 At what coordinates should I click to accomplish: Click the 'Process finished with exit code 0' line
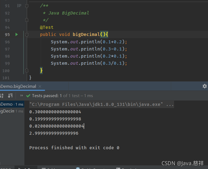click(74, 148)
